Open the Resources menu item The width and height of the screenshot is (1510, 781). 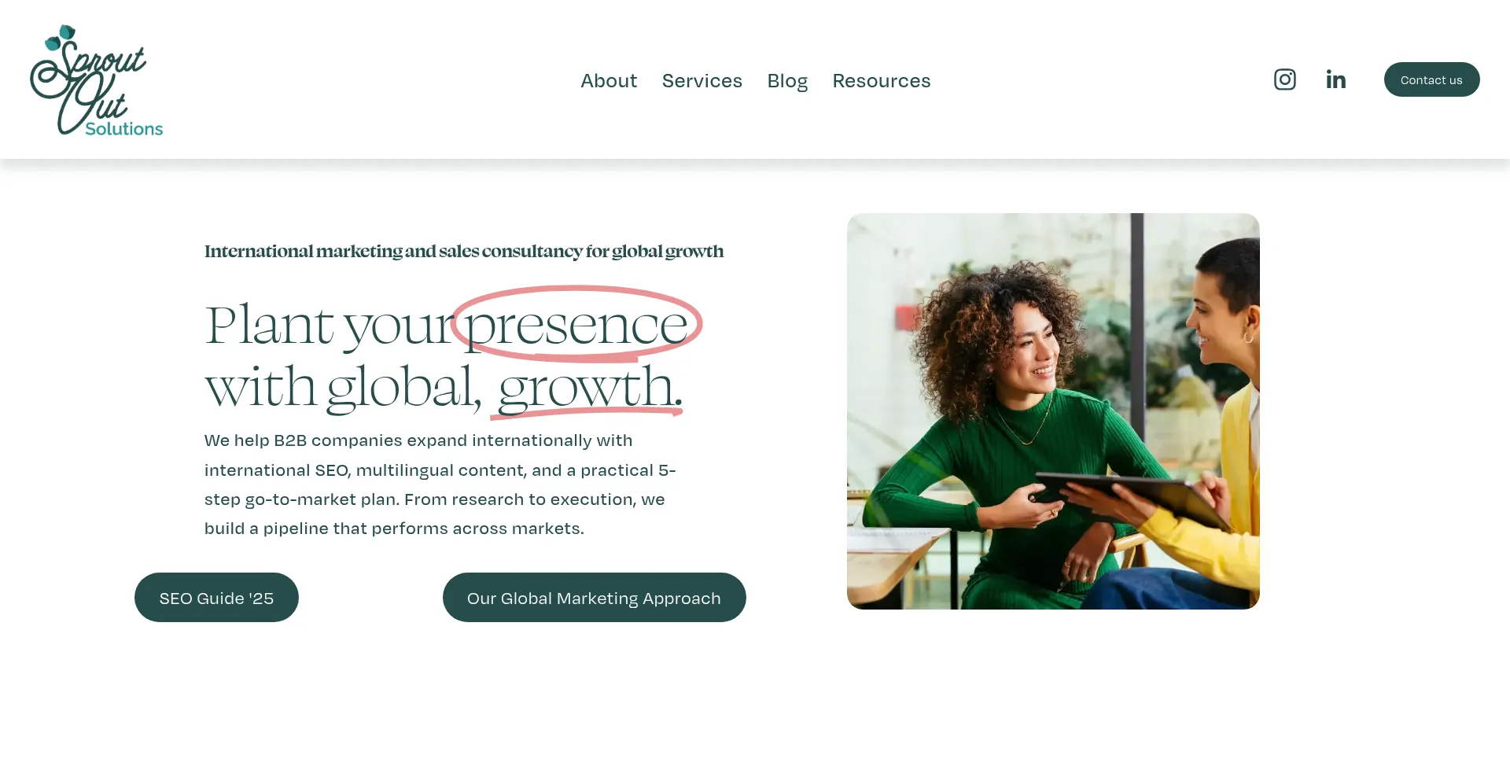point(881,81)
